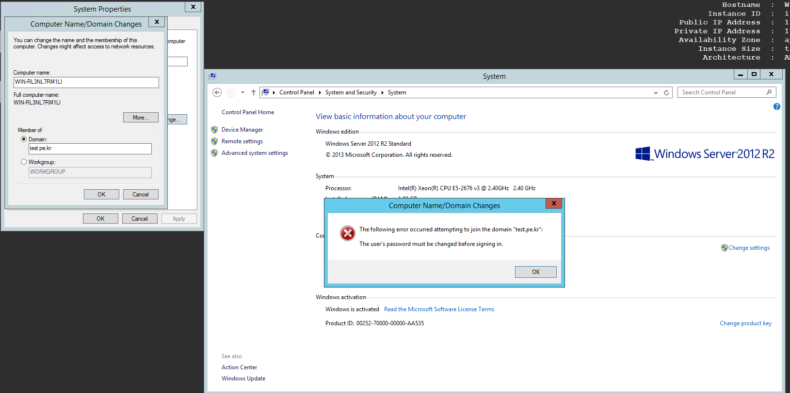The width and height of the screenshot is (790, 393).
Task: Click the processor value Intel(R) Xeon(R) text
Action: [467, 188]
